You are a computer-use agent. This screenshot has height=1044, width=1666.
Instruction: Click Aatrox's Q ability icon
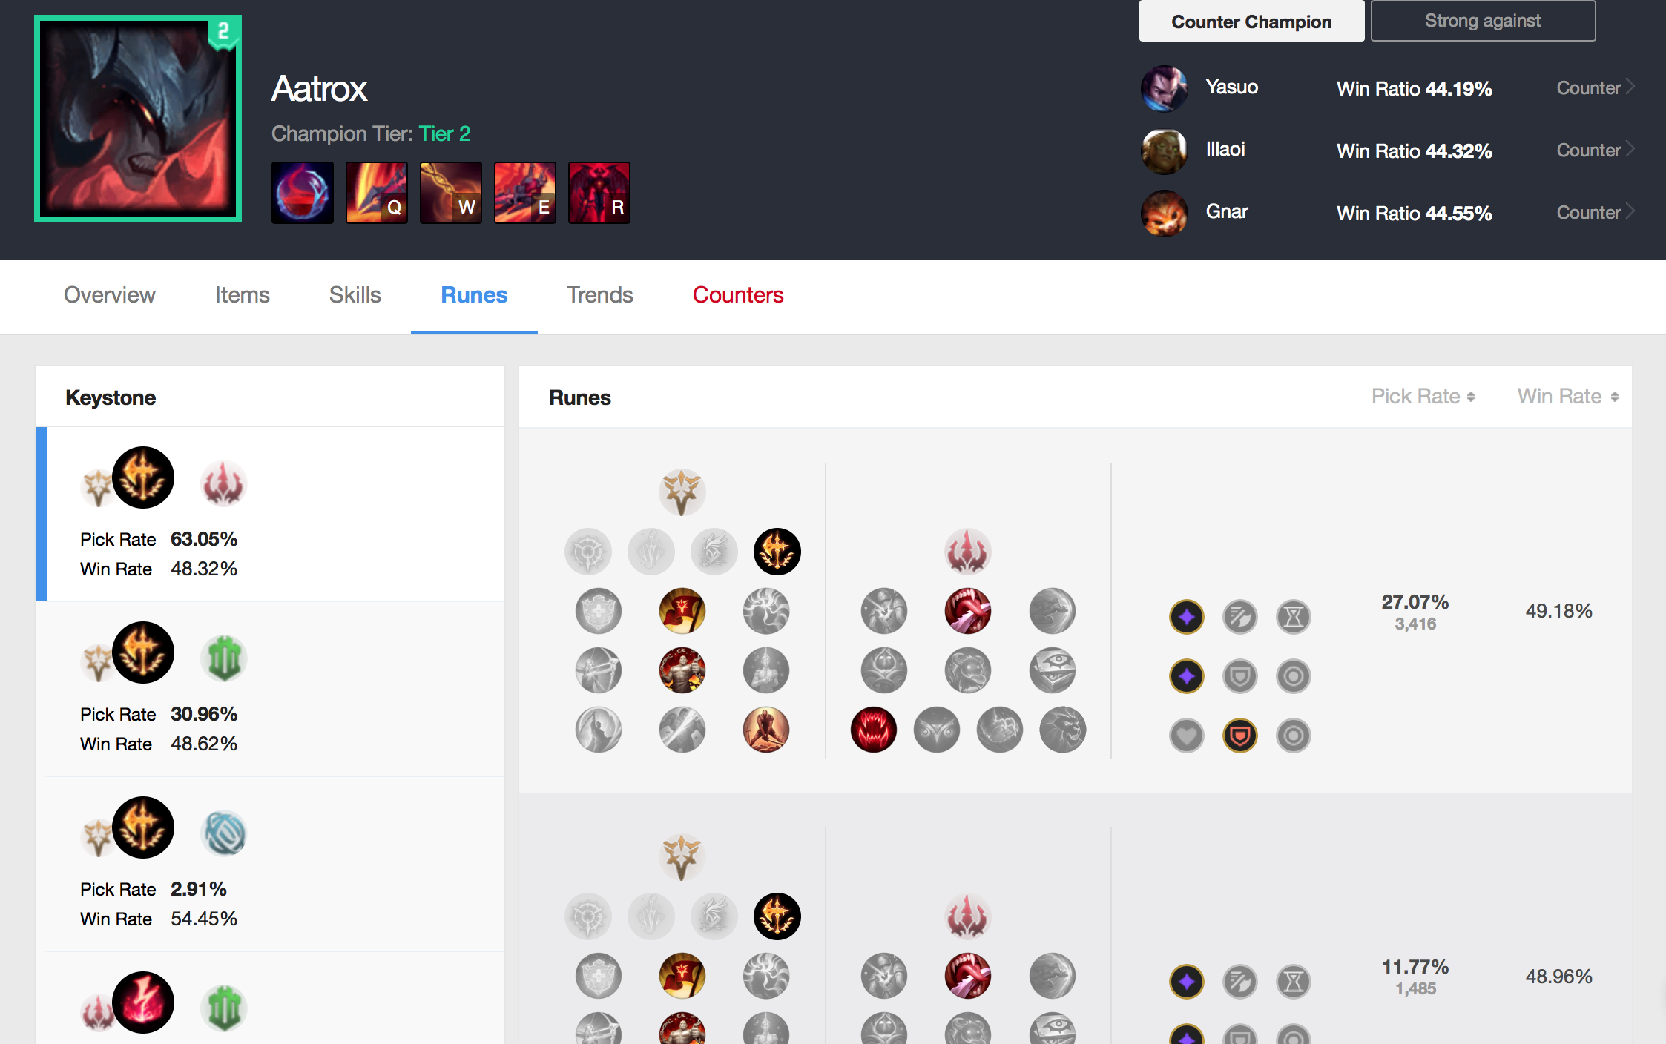(x=377, y=193)
